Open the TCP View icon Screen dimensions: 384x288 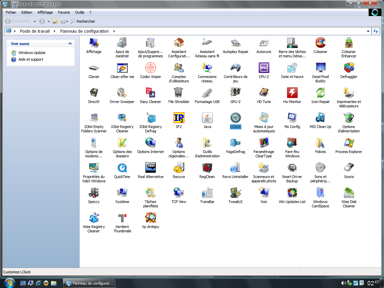click(179, 193)
